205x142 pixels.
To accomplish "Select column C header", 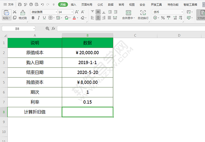I will click(x=135, y=35).
